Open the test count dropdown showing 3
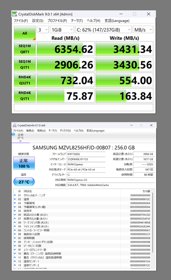This screenshot has width=171, height=280. tap(43, 30)
